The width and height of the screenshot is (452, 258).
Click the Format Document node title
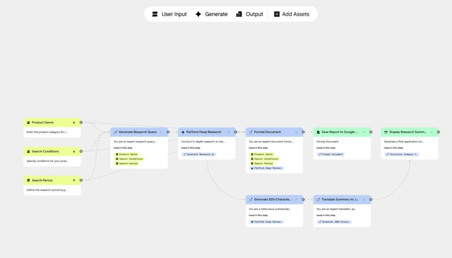tap(267, 132)
